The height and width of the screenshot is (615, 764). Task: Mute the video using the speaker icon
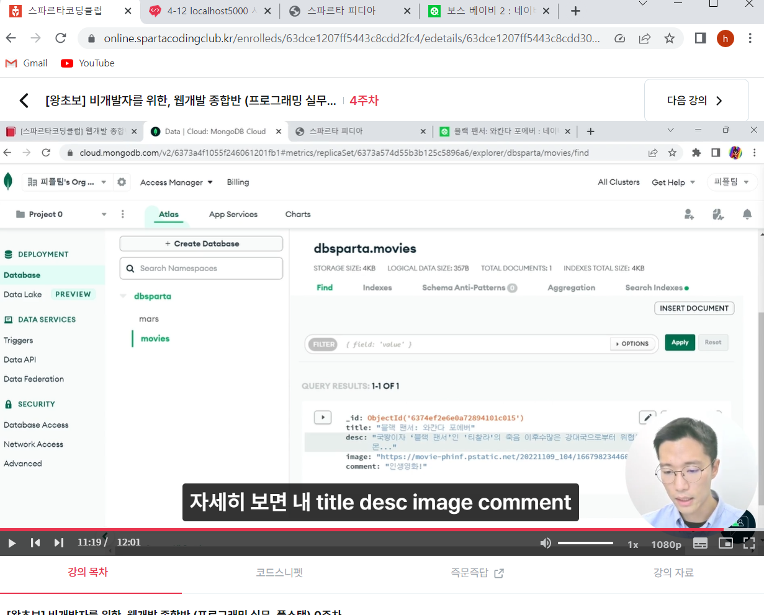pos(546,543)
